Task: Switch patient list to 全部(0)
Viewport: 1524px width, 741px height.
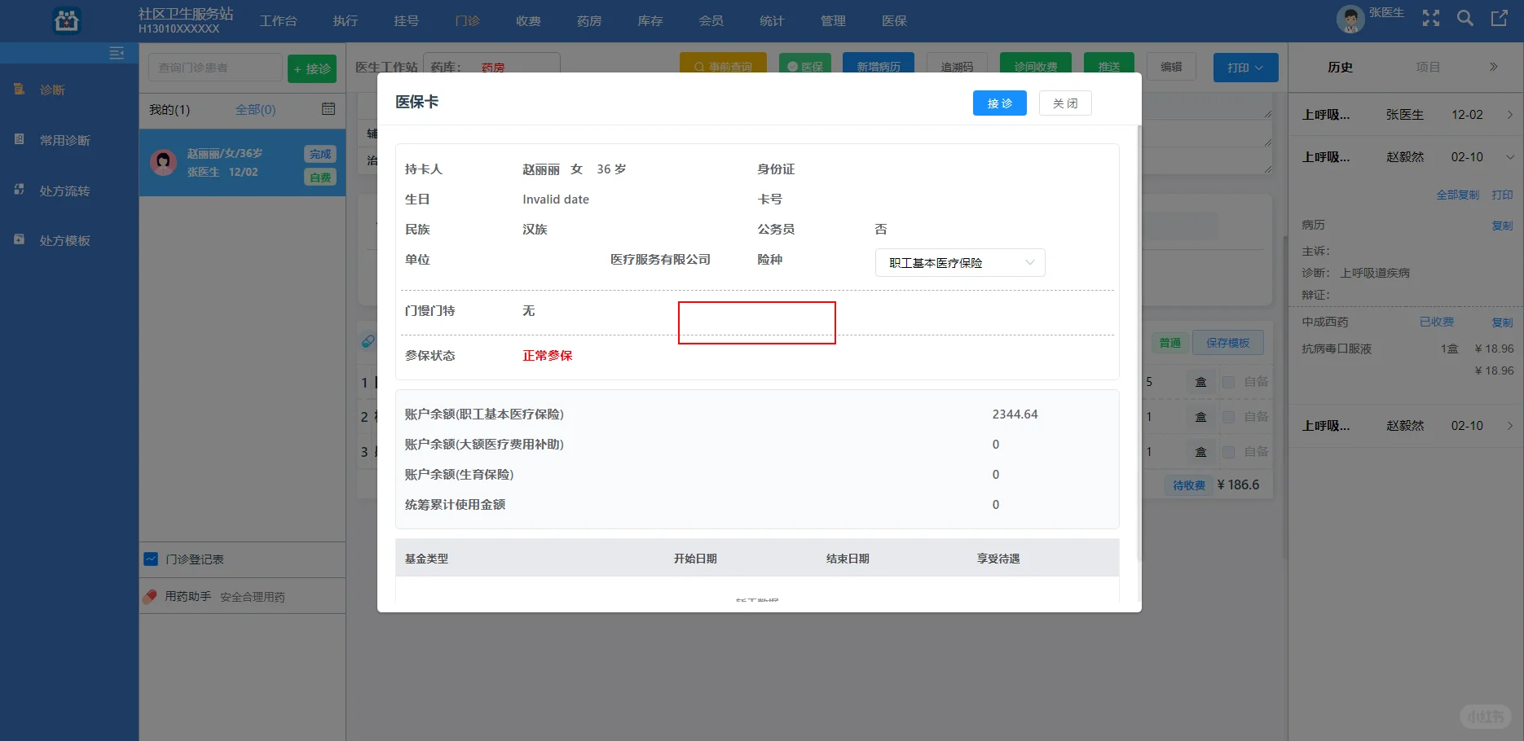Action: point(255,108)
